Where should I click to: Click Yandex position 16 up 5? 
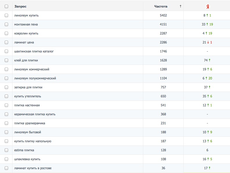(x=207, y=159)
